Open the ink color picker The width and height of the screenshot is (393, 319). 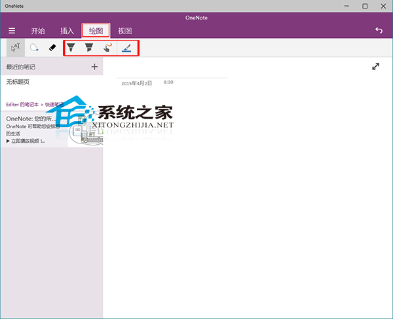tap(126, 48)
